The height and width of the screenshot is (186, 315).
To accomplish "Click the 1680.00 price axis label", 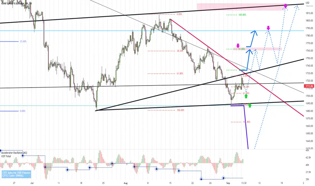I will (x=309, y=111).
